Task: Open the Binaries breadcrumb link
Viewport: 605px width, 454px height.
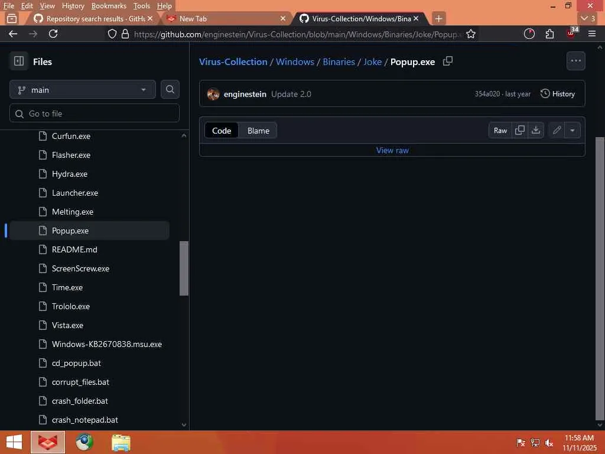Action: (339, 61)
